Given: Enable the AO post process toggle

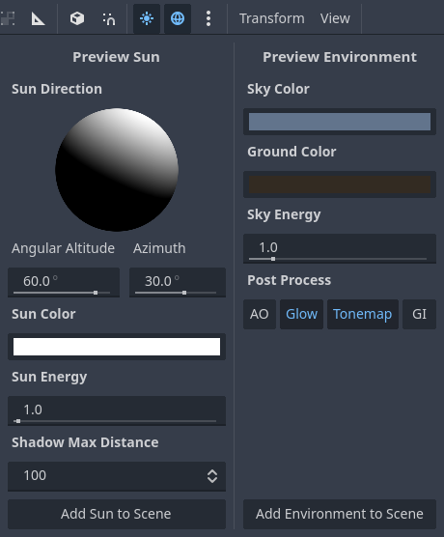Looking at the screenshot, I should click(x=259, y=314).
